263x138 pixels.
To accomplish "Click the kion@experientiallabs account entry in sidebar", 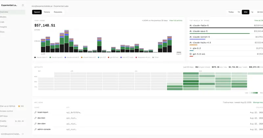I will point(11,134).
